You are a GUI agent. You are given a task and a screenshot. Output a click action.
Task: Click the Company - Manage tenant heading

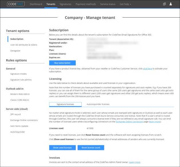click(x=90, y=18)
